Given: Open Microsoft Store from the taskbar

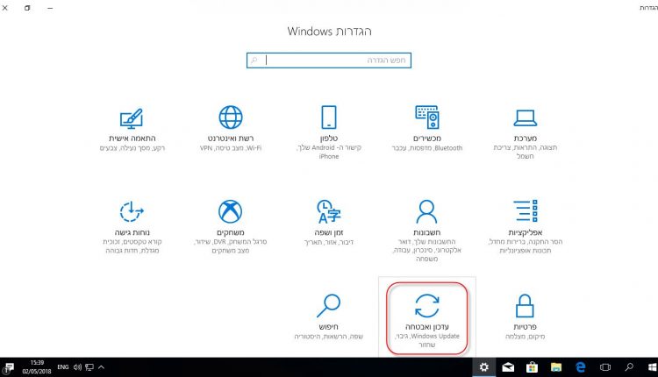Looking at the screenshot, I should tap(533, 367).
